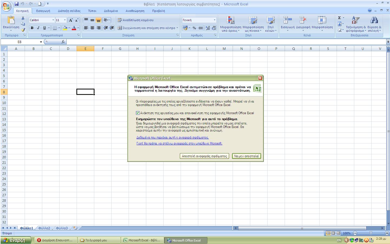Viewport: 390px width, 244px height.
Task: Click the AutoSum sigma icon
Action: click(x=339, y=18)
